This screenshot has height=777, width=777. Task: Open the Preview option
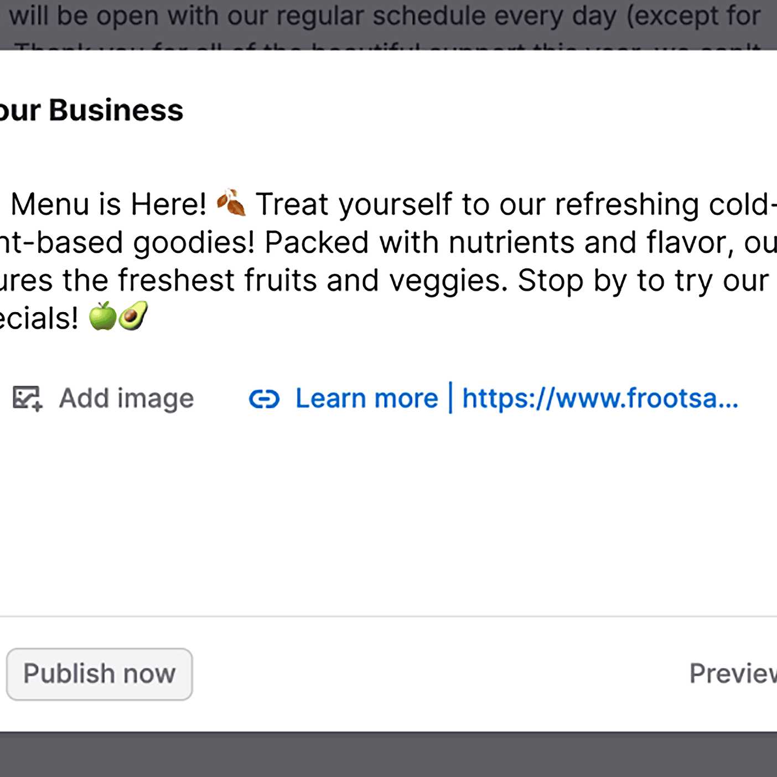(732, 674)
